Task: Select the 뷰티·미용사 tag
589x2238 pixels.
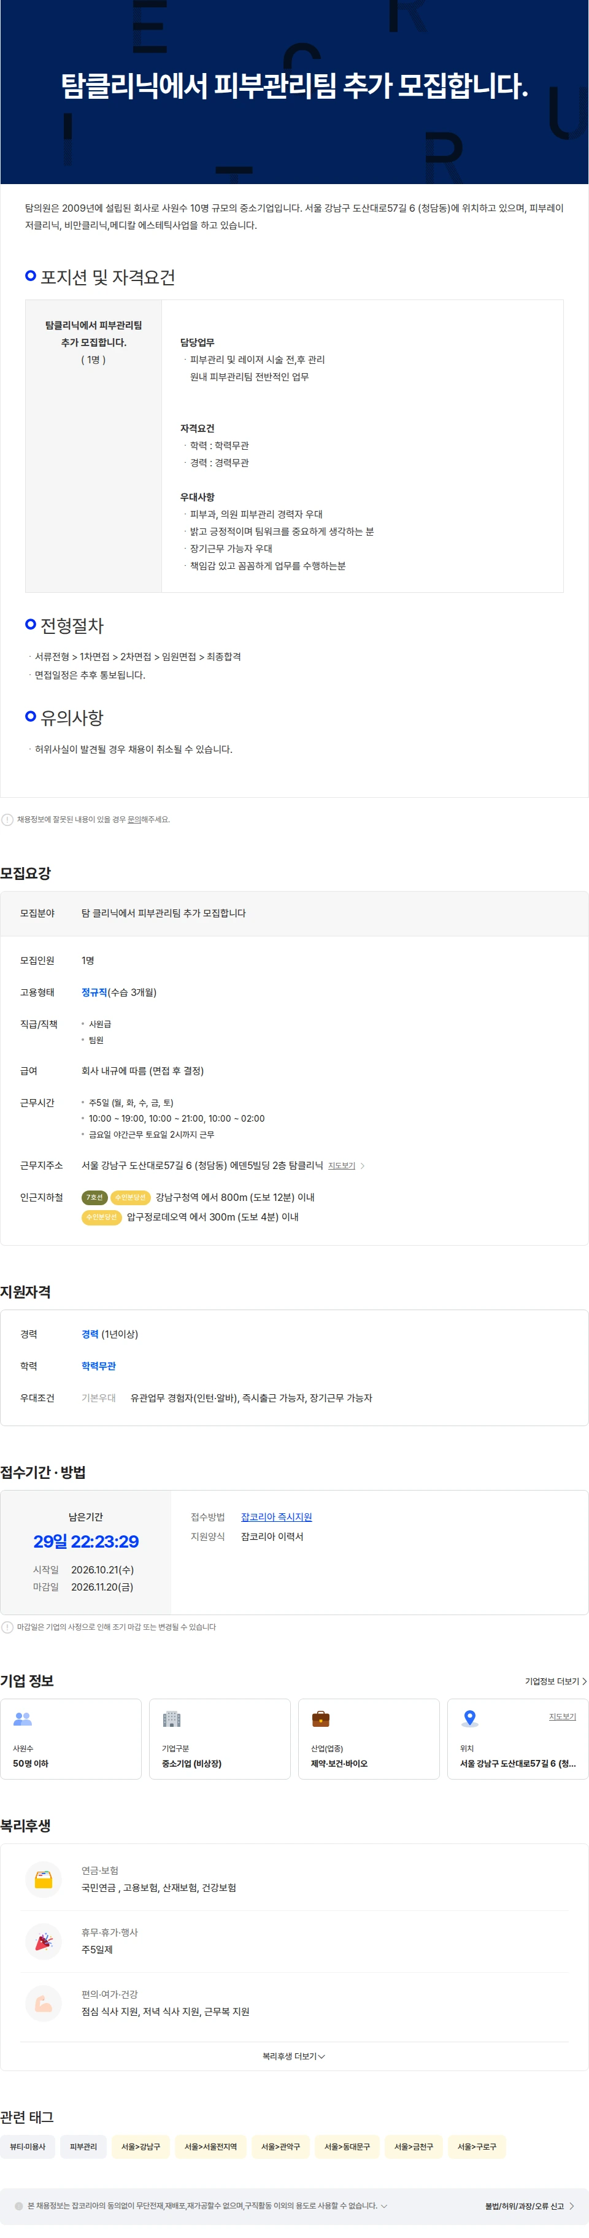Action: (28, 2147)
